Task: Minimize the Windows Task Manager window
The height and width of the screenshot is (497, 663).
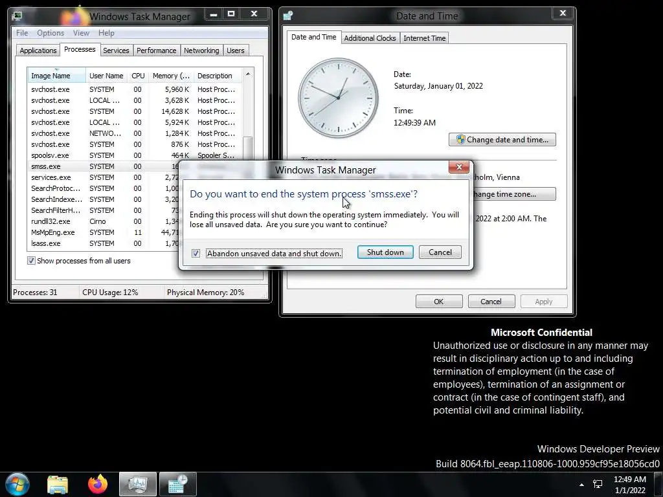Action: pyautogui.click(x=214, y=14)
